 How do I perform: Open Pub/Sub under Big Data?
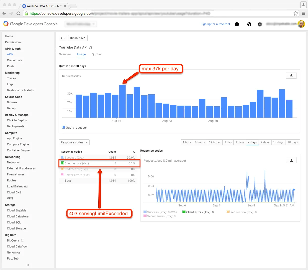tap(13, 258)
